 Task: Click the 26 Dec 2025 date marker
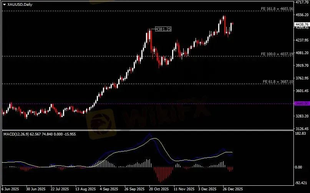pos(233,189)
